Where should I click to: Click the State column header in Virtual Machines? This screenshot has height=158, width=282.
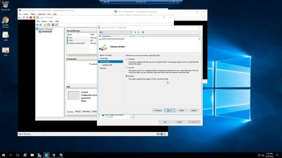[x=93, y=34]
